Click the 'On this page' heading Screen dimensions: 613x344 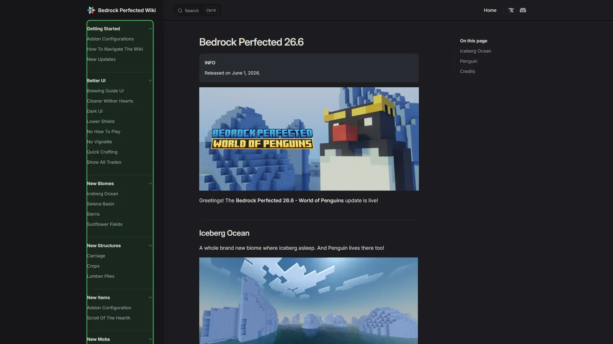point(473,41)
